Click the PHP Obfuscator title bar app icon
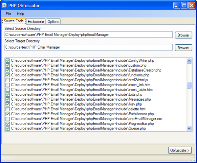 coord(5,5)
